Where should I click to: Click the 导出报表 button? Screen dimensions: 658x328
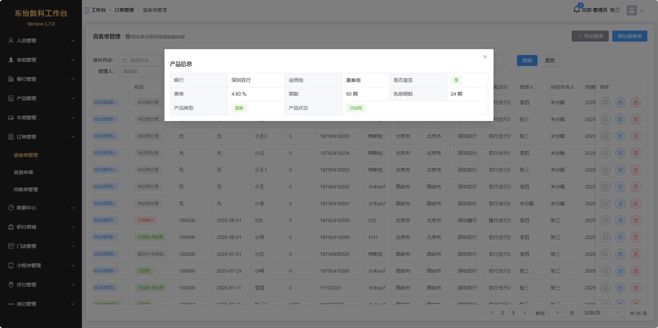(x=590, y=36)
